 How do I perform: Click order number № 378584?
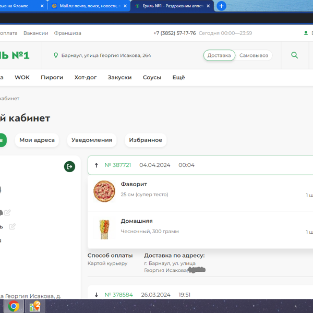click(118, 295)
